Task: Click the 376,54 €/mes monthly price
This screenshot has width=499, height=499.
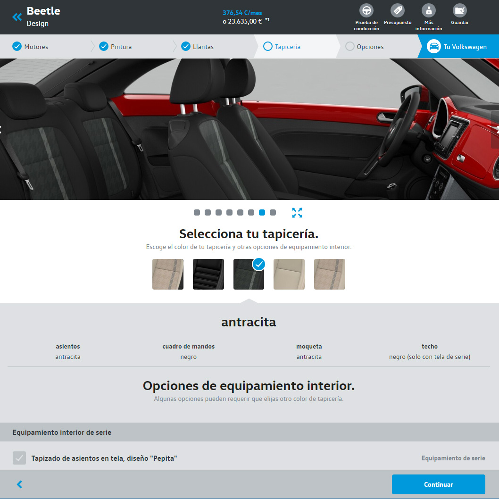Action: tap(242, 13)
